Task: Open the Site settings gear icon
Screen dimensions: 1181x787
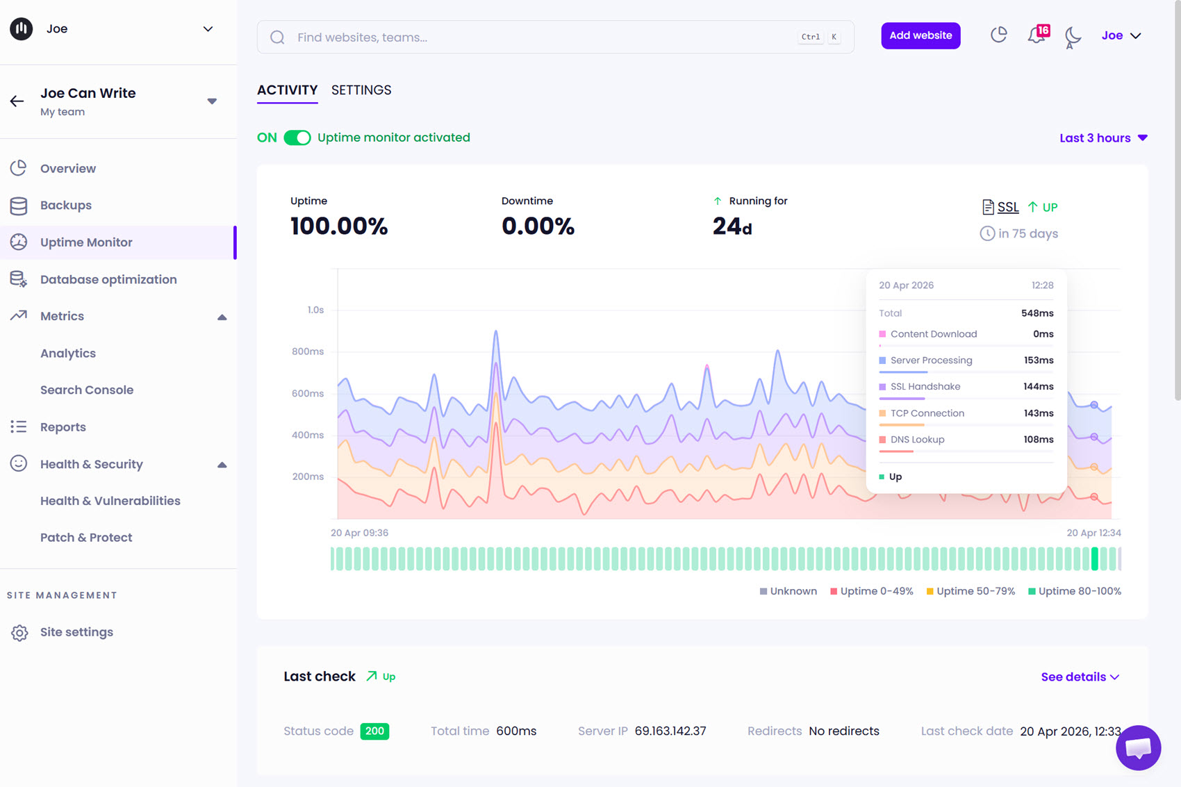Action: (x=19, y=632)
